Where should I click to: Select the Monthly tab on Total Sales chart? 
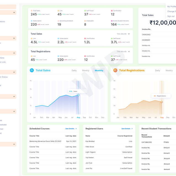pos(99,71)
